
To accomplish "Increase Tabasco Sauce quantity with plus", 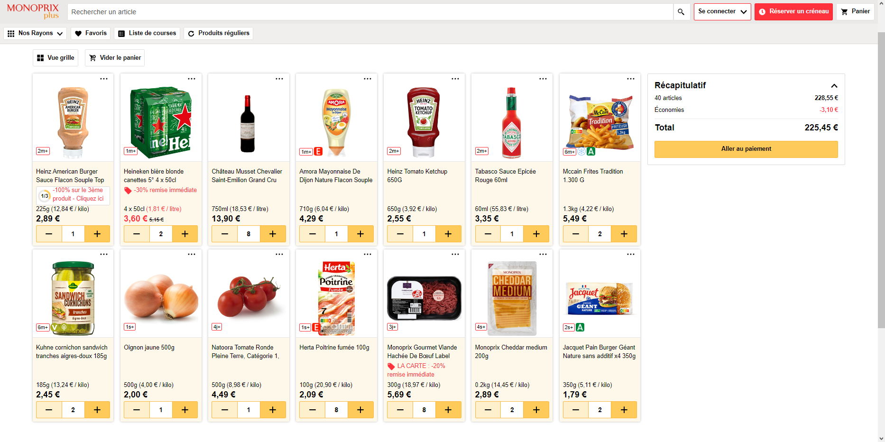I will [536, 234].
